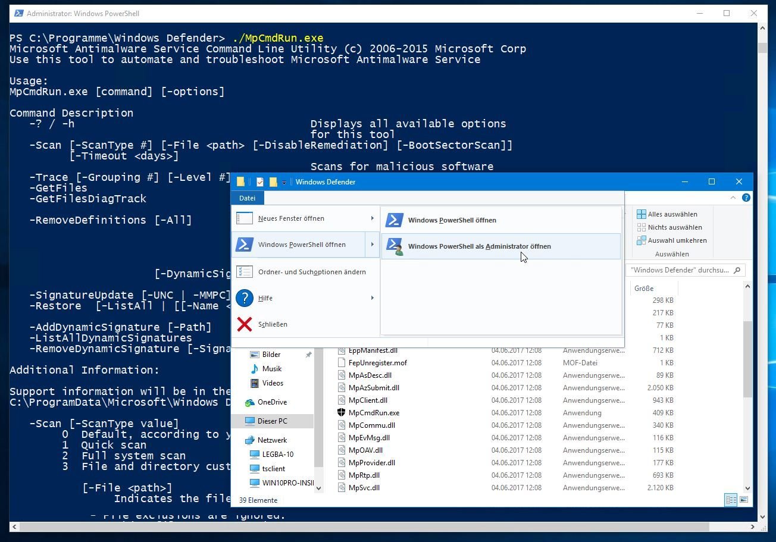Collapse the ribbon with the chevron
Screen dimensions: 776x542
pos(733,198)
